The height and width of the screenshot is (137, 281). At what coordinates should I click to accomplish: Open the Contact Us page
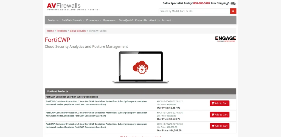pos(141,20)
